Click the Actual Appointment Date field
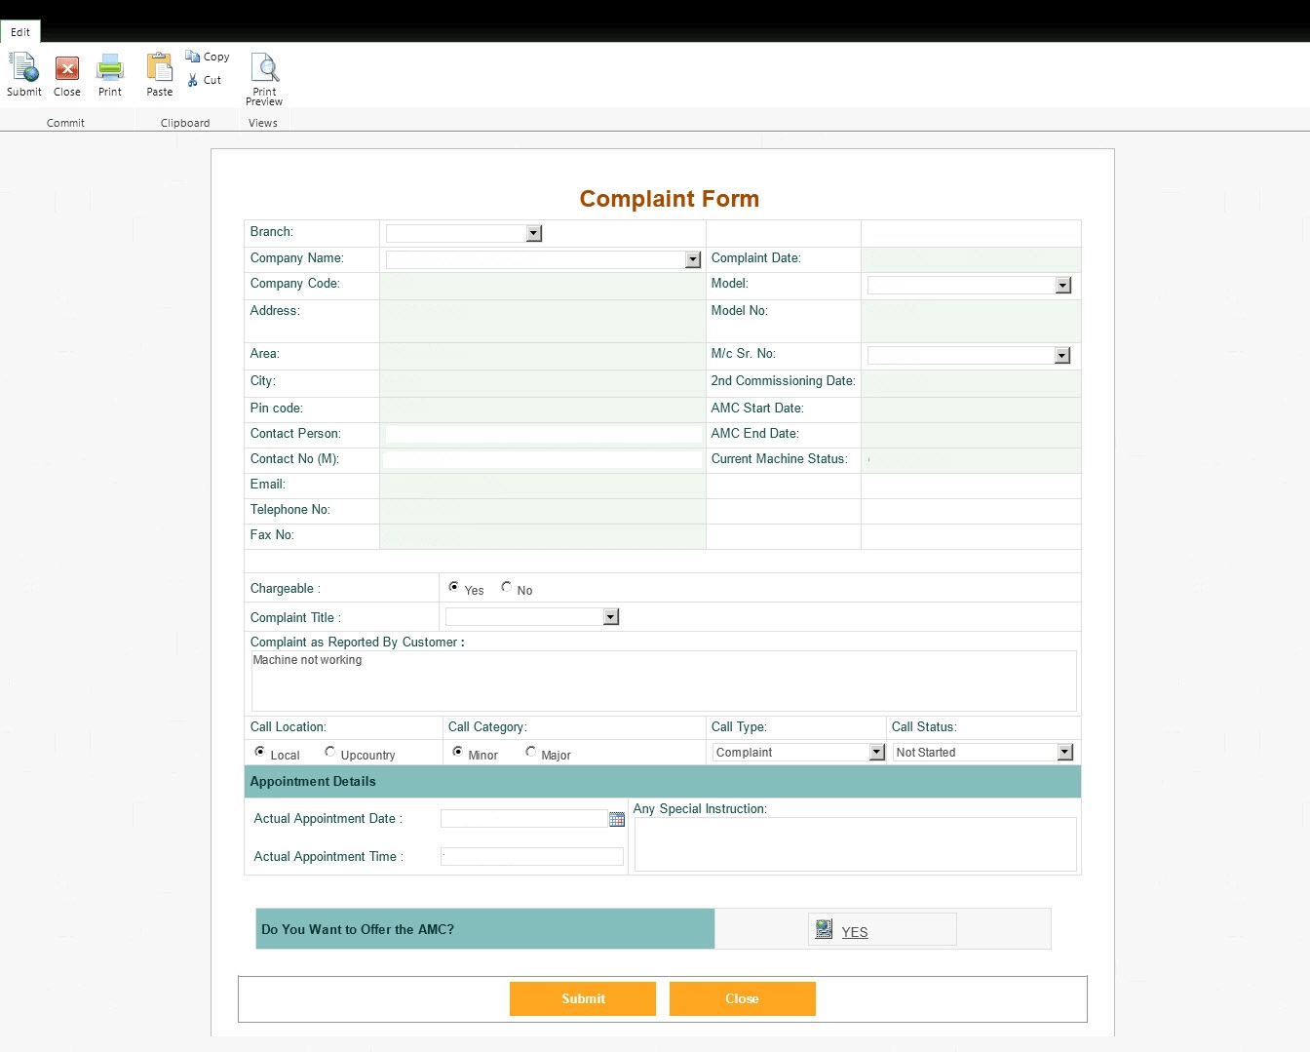This screenshot has height=1052, width=1310. click(x=524, y=819)
